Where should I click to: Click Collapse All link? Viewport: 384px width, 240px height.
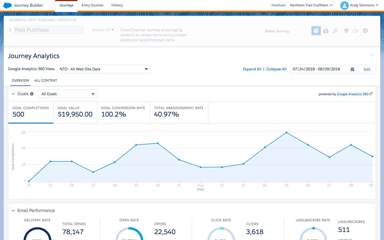276,69
